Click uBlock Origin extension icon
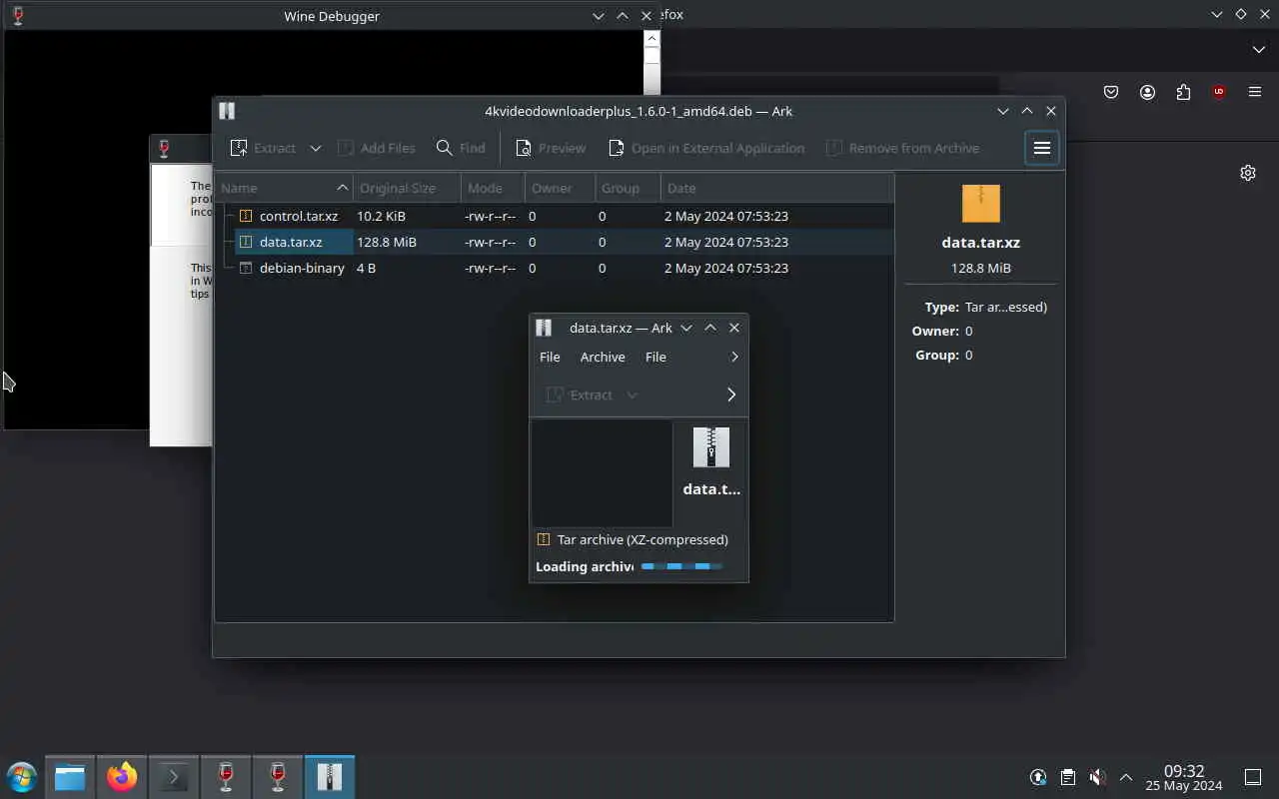Viewport: 1279px width, 799px height. coord(1218,92)
